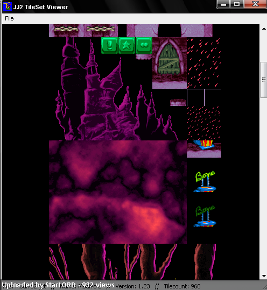Viewport: 267px width, 290px height.
Task: Select the green double-dot block tile
Action: coord(144,46)
